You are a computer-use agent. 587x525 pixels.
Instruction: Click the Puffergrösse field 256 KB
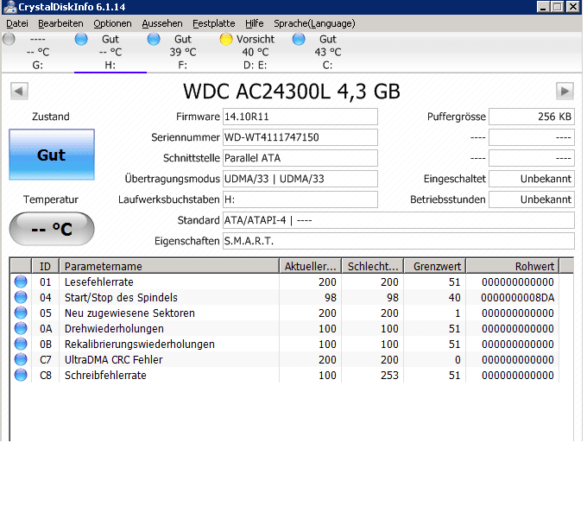(x=532, y=117)
